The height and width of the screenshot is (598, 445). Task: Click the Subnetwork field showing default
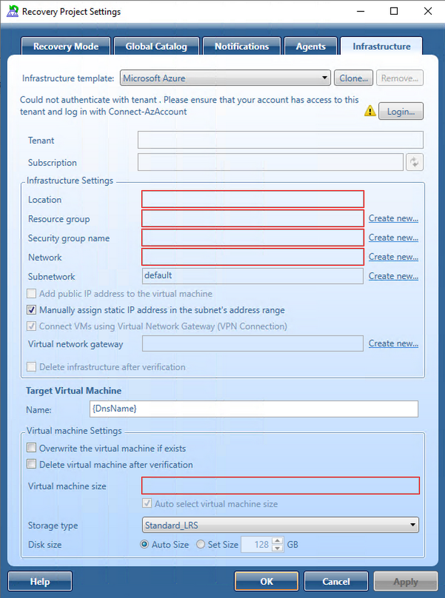click(x=252, y=276)
